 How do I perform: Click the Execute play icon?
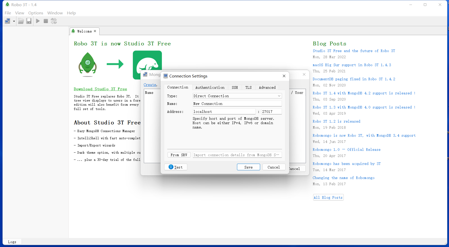point(38,21)
